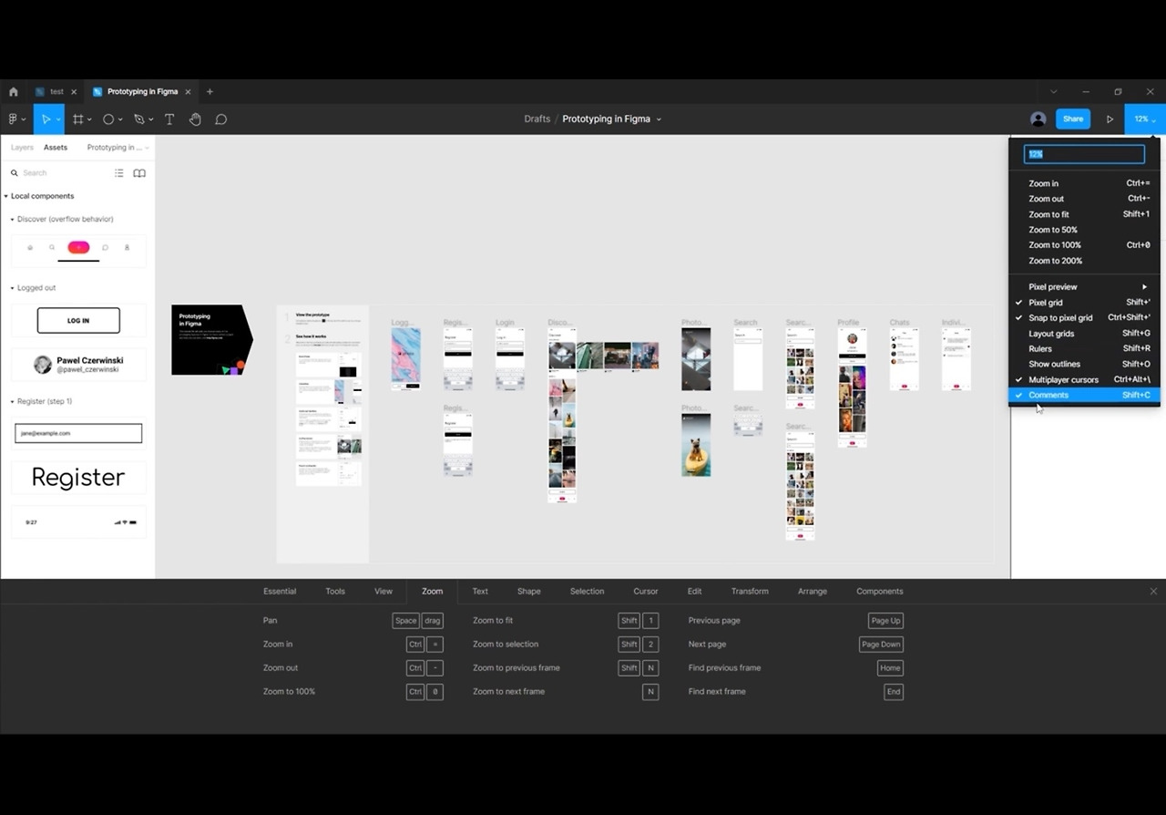Open the Tools shortcuts tab
The image size is (1166, 815).
click(x=335, y=592)
